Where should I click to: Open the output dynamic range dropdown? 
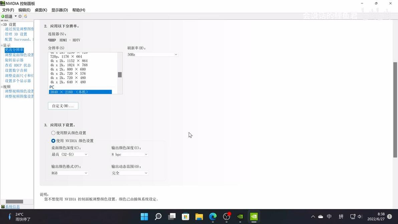click(x=130, y=173)
